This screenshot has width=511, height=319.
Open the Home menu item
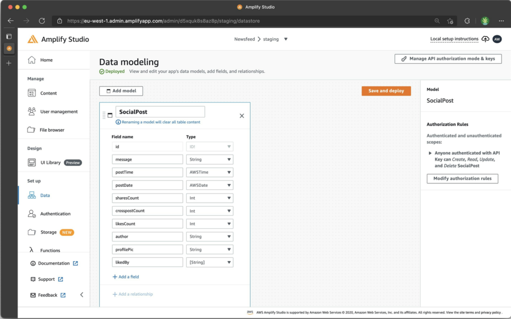[x=46, y=60]
